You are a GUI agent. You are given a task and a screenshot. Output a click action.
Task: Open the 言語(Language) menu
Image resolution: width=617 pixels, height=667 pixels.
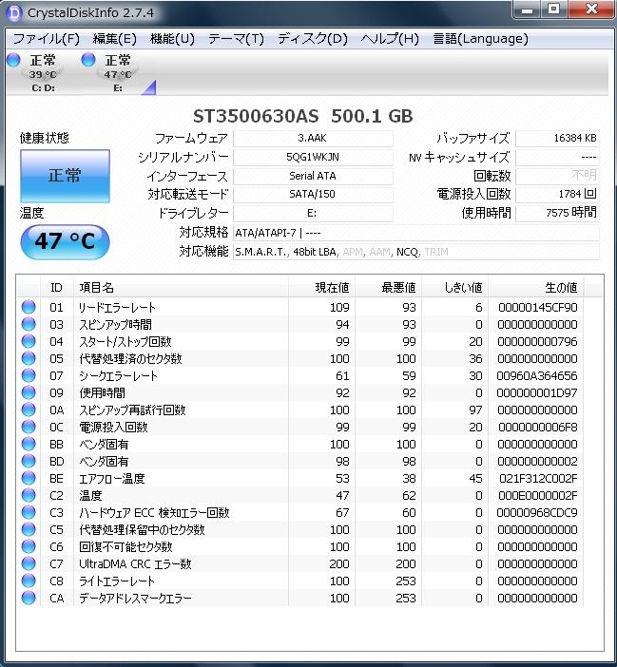pyautogui.click(x=480, y=39)
